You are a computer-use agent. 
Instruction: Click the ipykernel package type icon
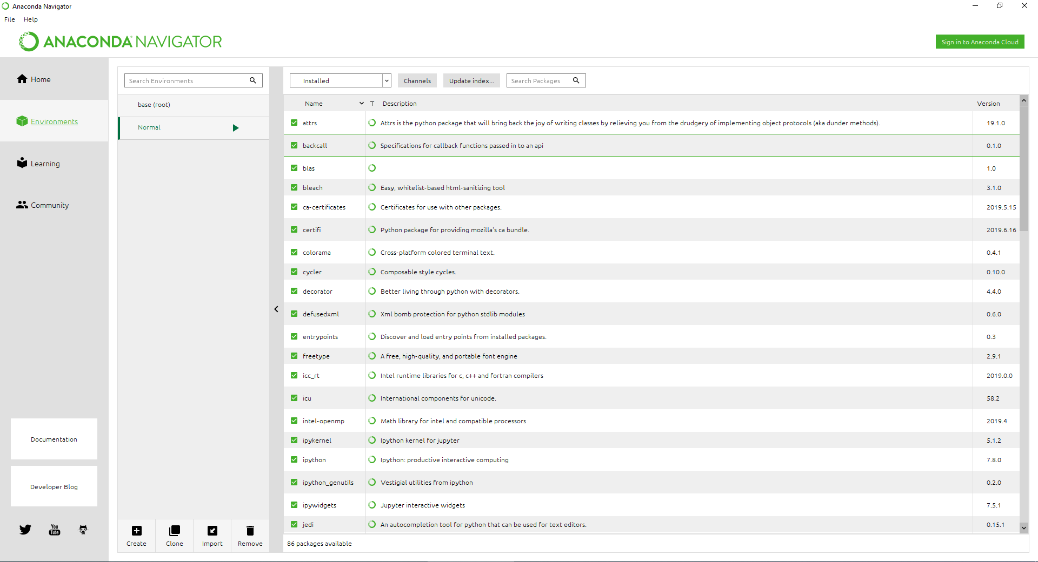(372, 440)
